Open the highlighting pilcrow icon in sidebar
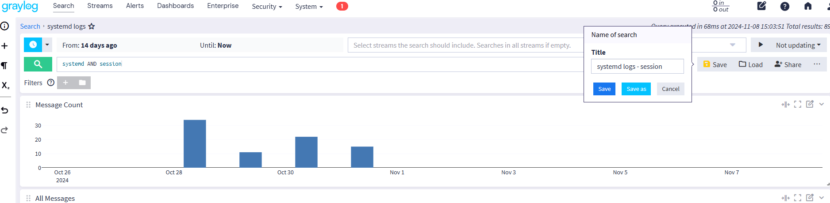 tap(5, 66)
